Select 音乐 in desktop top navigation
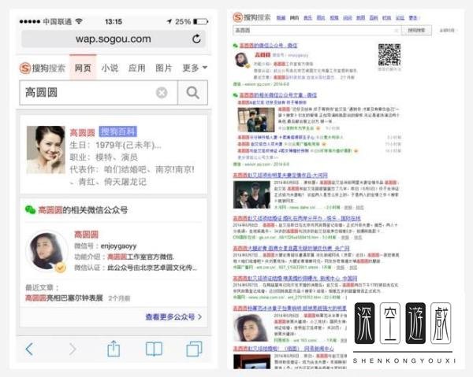Screen dimensions: 473x377 click(307, 18)
